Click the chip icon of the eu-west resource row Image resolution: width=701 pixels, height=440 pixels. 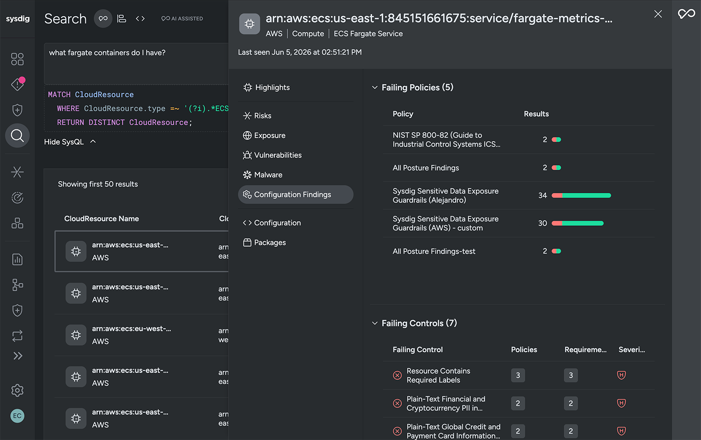click(x=76, y=335)
